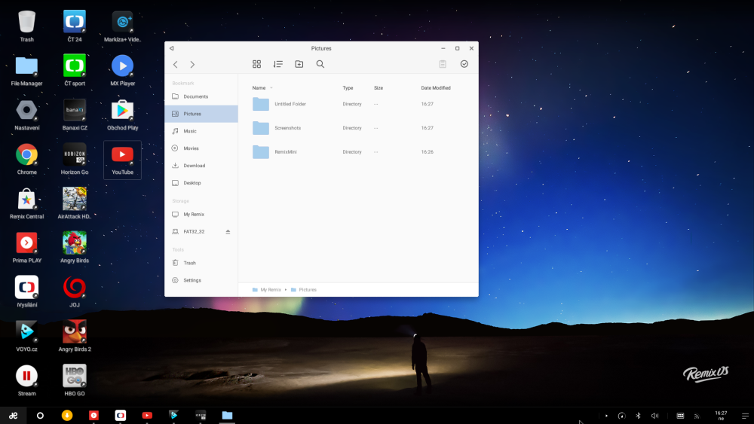This screenshot has height=424, width=754.
Task: Open Bluetooth settings in system tray
Action: 638,416
